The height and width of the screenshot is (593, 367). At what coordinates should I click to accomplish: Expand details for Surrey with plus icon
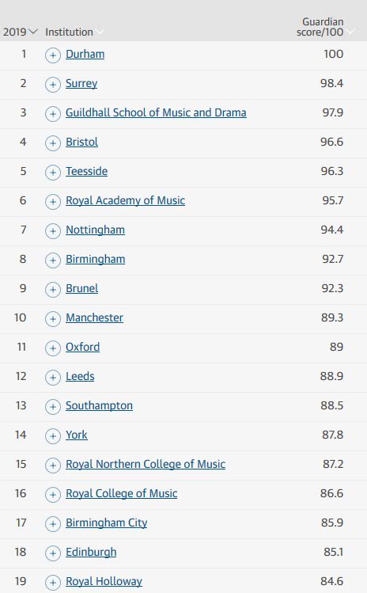pos(53,85)
